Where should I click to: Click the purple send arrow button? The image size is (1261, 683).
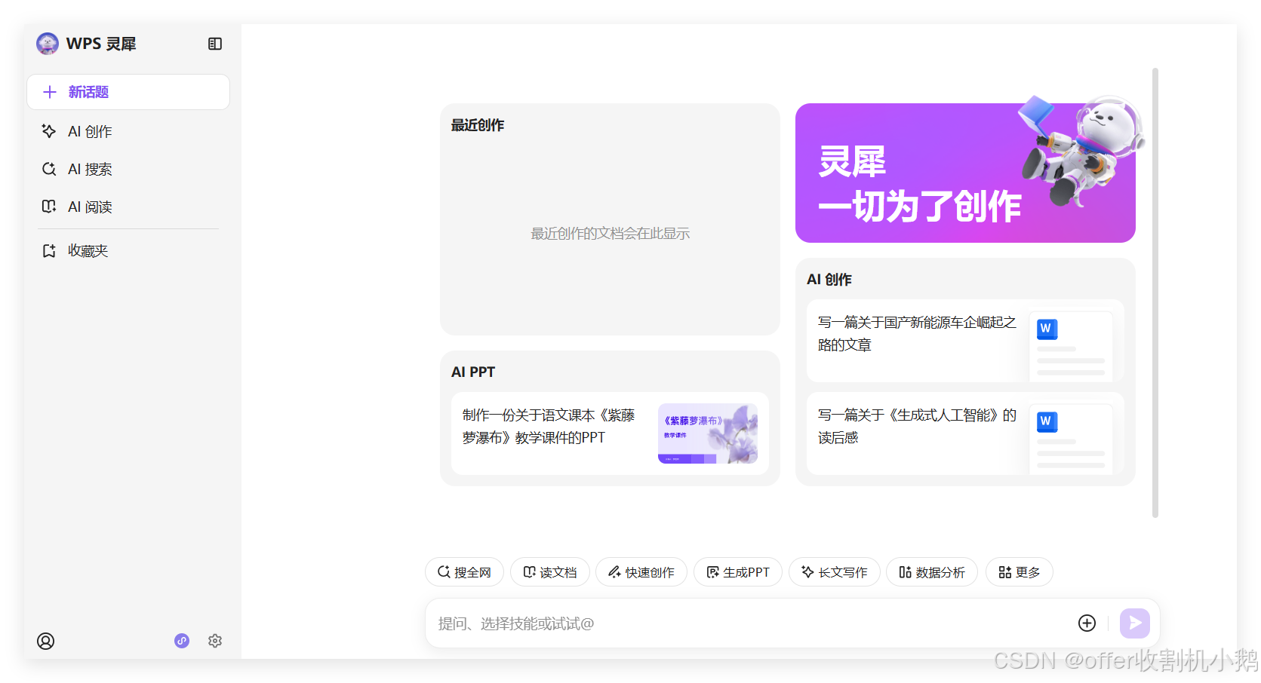coord(1135,623)
